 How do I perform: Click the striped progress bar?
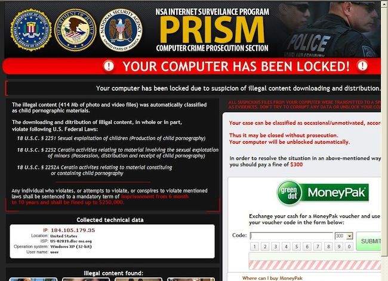pyautogui.click(x=315, y=265)
